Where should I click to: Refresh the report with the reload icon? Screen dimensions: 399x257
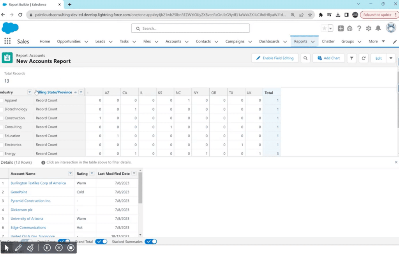364,58
